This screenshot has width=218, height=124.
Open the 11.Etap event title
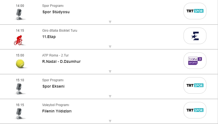pos(49,37)
